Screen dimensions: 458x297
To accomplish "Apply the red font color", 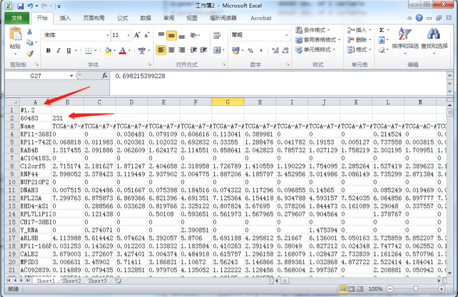I will click(123, 50).
